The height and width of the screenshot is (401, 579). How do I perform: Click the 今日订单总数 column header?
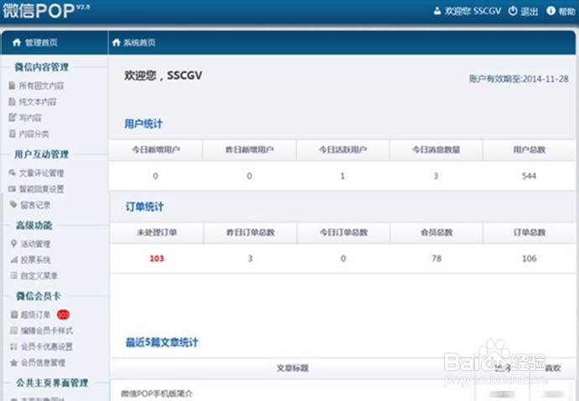(x=344, y=232)
